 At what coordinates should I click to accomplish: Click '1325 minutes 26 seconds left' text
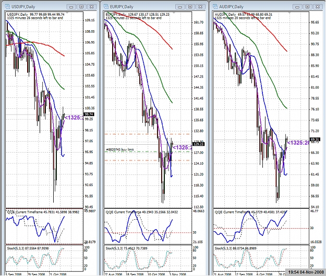(x=35, y=18)
